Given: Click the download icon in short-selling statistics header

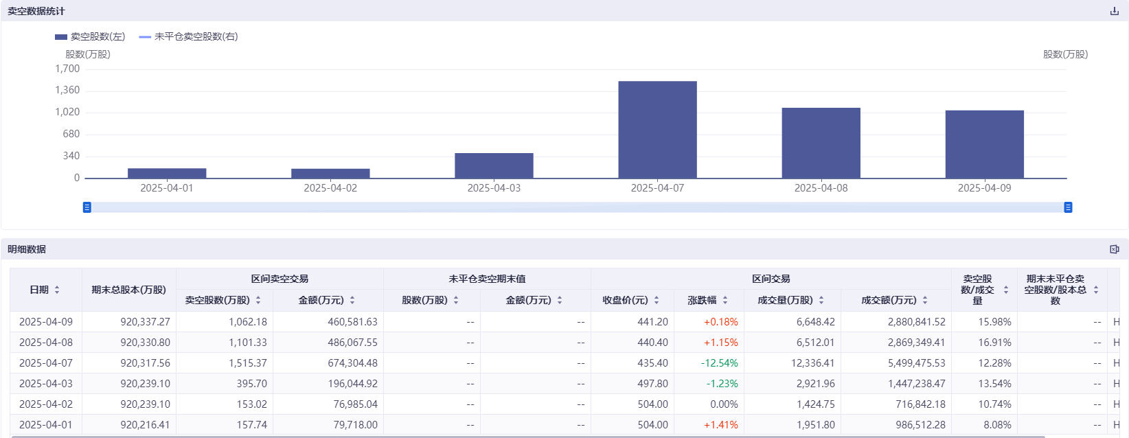Looking at the screenshot, I should pos(1114,11).
